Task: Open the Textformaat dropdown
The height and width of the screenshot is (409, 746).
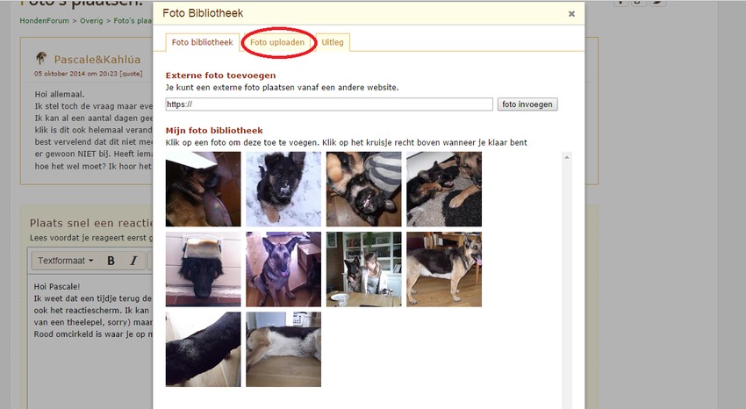Action: 65,261
